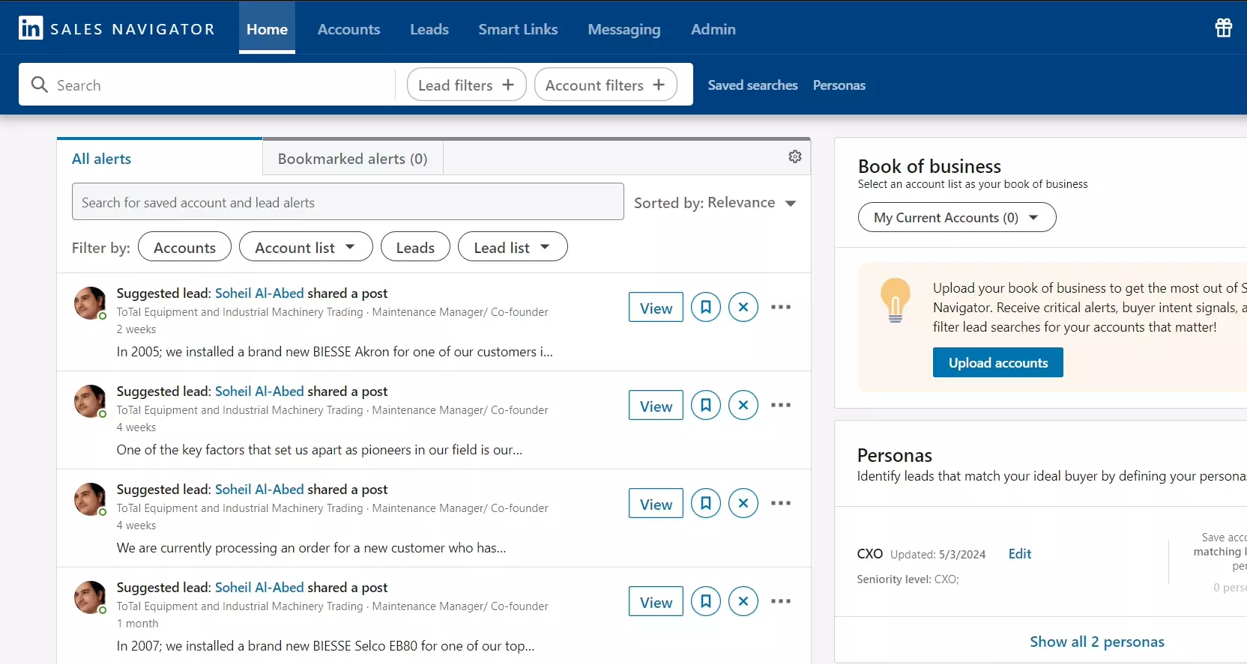
Task: Open more options for 'key factors' alert
Action: pyautogui.click(x=781, y=405)
